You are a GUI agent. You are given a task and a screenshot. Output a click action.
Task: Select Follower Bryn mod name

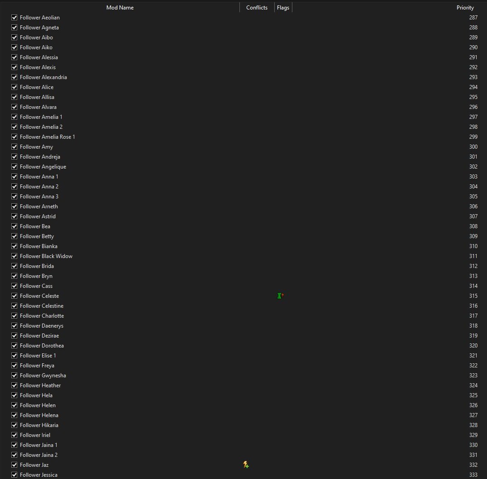(36, 276)
